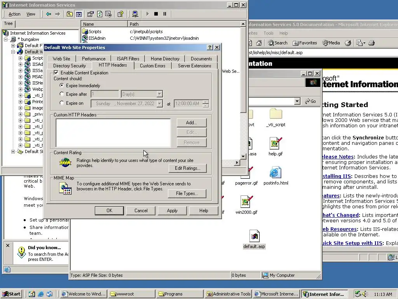
Task: Click the Edit Ratings... button
Action: pos(187,168)
